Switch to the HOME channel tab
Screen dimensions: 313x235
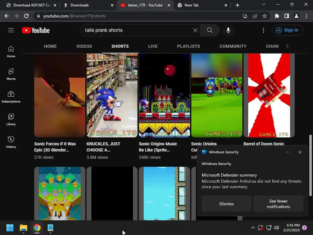50,47
